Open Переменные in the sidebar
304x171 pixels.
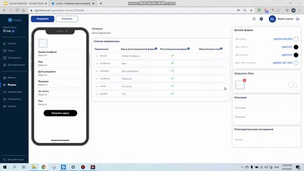[15, 92]
